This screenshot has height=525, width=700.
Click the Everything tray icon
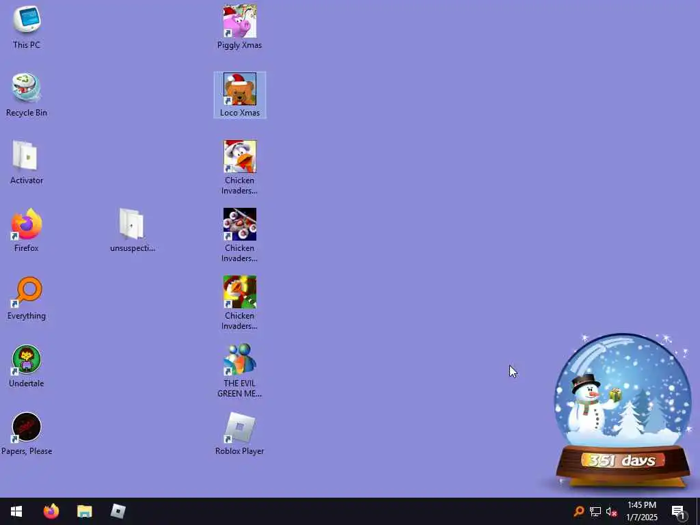point(578,511)
